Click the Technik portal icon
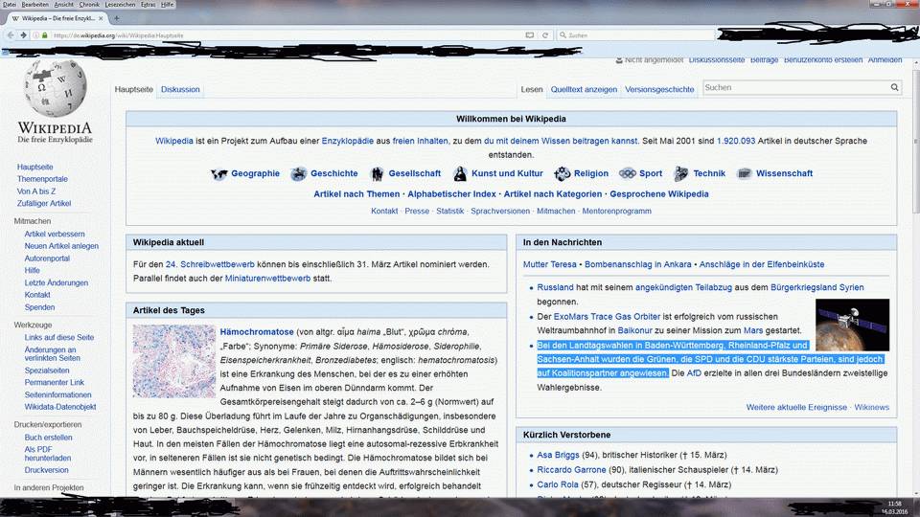This screenshot has width=920, height=517. tap(680, 173)
